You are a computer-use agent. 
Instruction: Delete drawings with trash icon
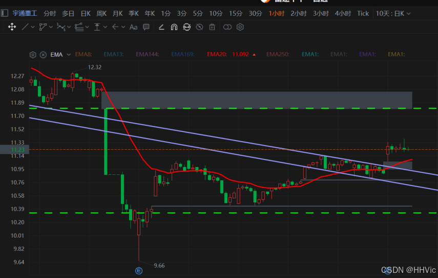tap(212, 27)
